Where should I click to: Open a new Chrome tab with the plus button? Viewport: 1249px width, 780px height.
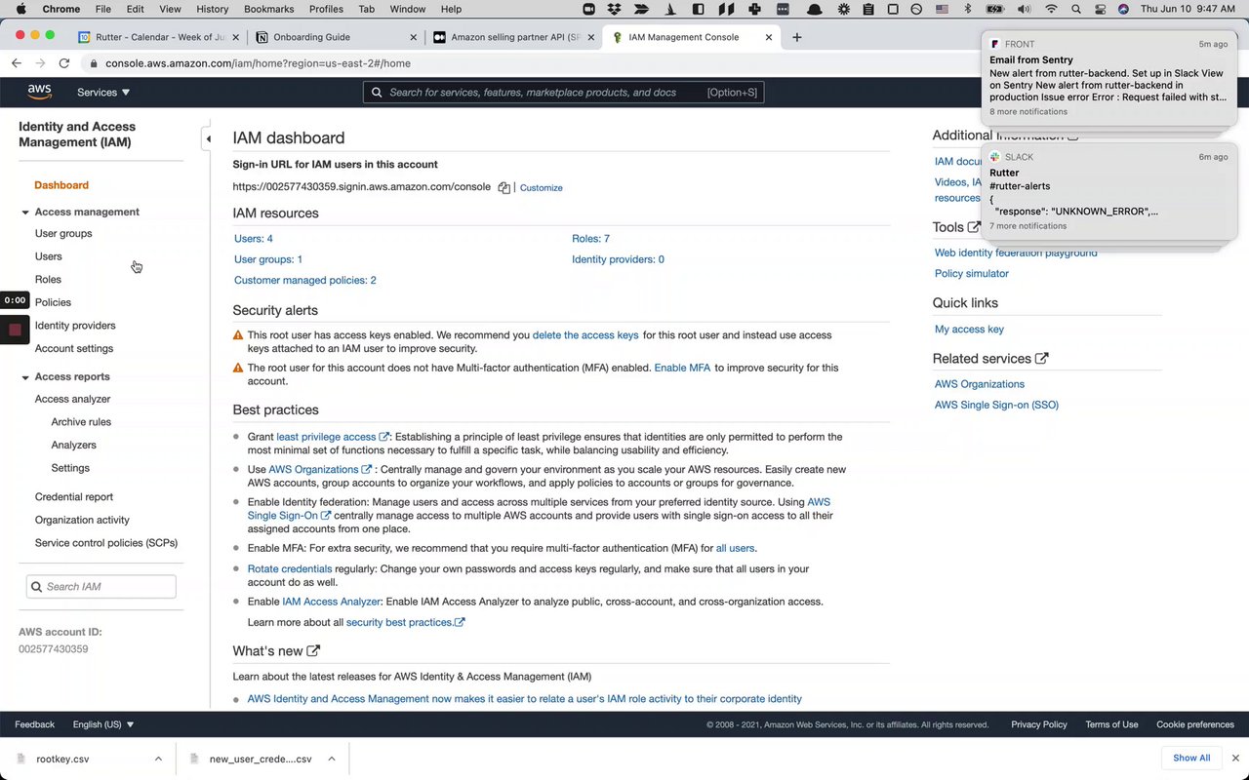pos(797,37)
